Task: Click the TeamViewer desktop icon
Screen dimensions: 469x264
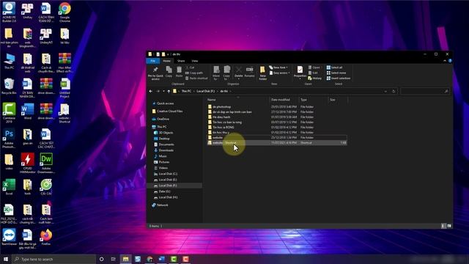Action: pos(9,238)
